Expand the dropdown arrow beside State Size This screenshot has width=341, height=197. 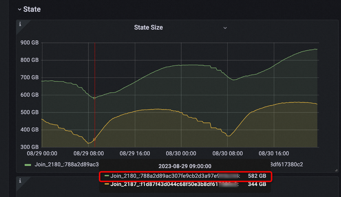click(x=225, y=28)
